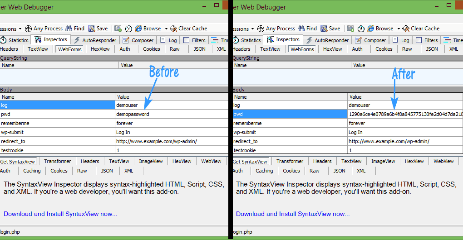Click screenshot camera icon in right window toolbar
This screenshot has width=463, height=240.
pos(350,28)
